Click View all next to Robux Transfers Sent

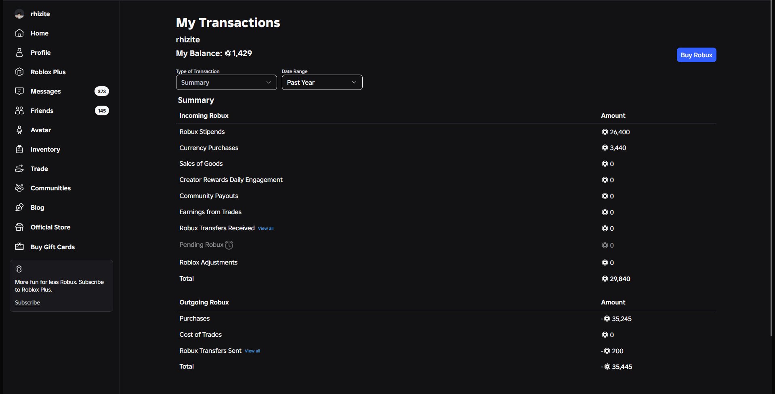(252, 351)
